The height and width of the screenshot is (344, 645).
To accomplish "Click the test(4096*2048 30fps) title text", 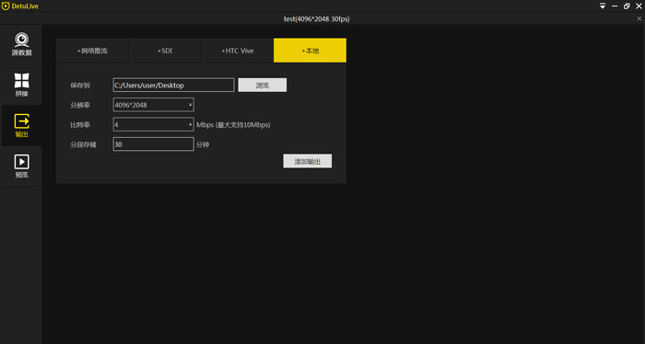I will [x=316, y=19].
